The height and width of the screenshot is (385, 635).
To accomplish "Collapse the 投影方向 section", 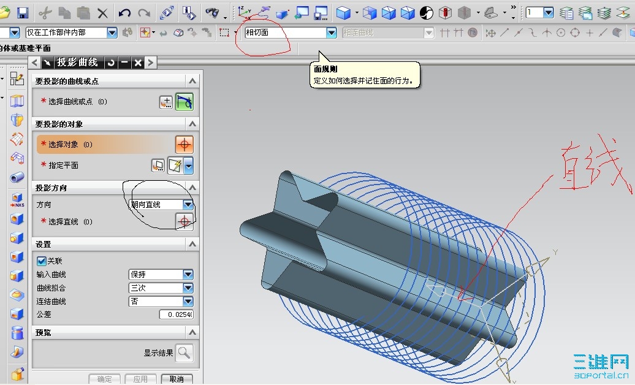I will pos(192,187).
